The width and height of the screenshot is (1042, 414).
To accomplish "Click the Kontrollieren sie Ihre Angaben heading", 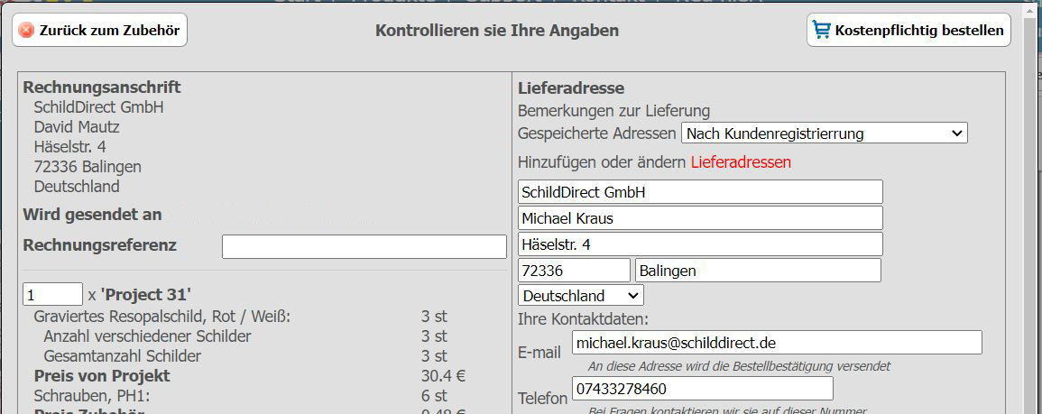I will coord(496,31).
